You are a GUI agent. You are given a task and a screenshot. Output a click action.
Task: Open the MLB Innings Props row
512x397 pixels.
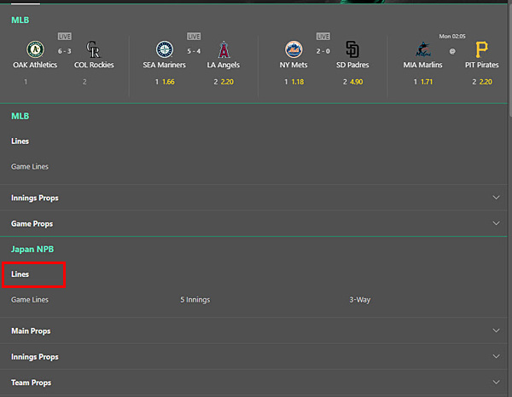[x=253, y=198]
